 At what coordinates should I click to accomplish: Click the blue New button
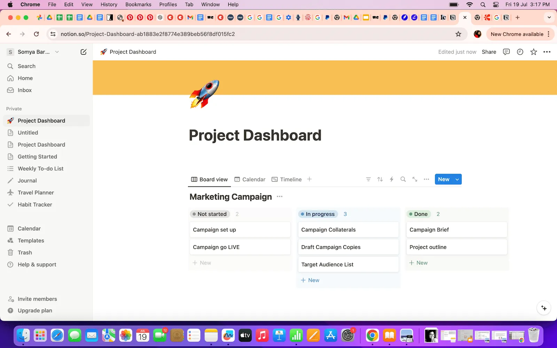(x=444, y=179)
